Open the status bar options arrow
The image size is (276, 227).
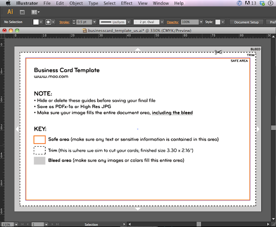(124, 224)
